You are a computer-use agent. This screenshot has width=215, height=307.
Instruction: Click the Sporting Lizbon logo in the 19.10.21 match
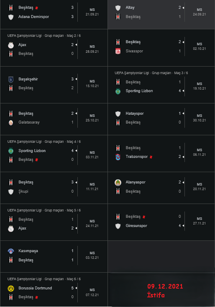pos(118,91)
